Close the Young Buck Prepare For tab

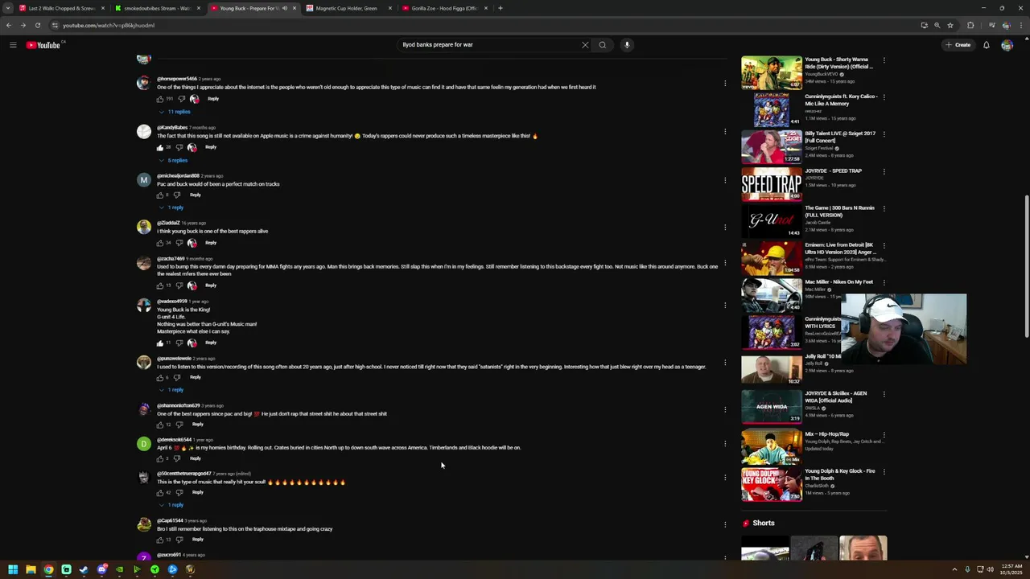(x=295, y=8)
